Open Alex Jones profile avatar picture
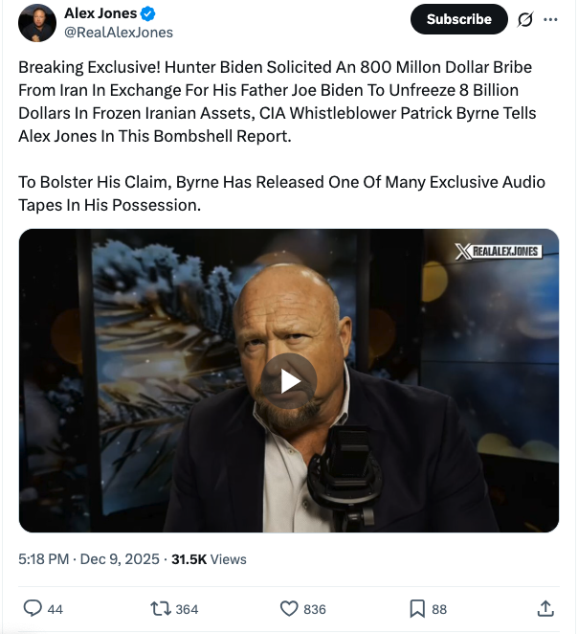578x634 pixels. click(37, 23)
